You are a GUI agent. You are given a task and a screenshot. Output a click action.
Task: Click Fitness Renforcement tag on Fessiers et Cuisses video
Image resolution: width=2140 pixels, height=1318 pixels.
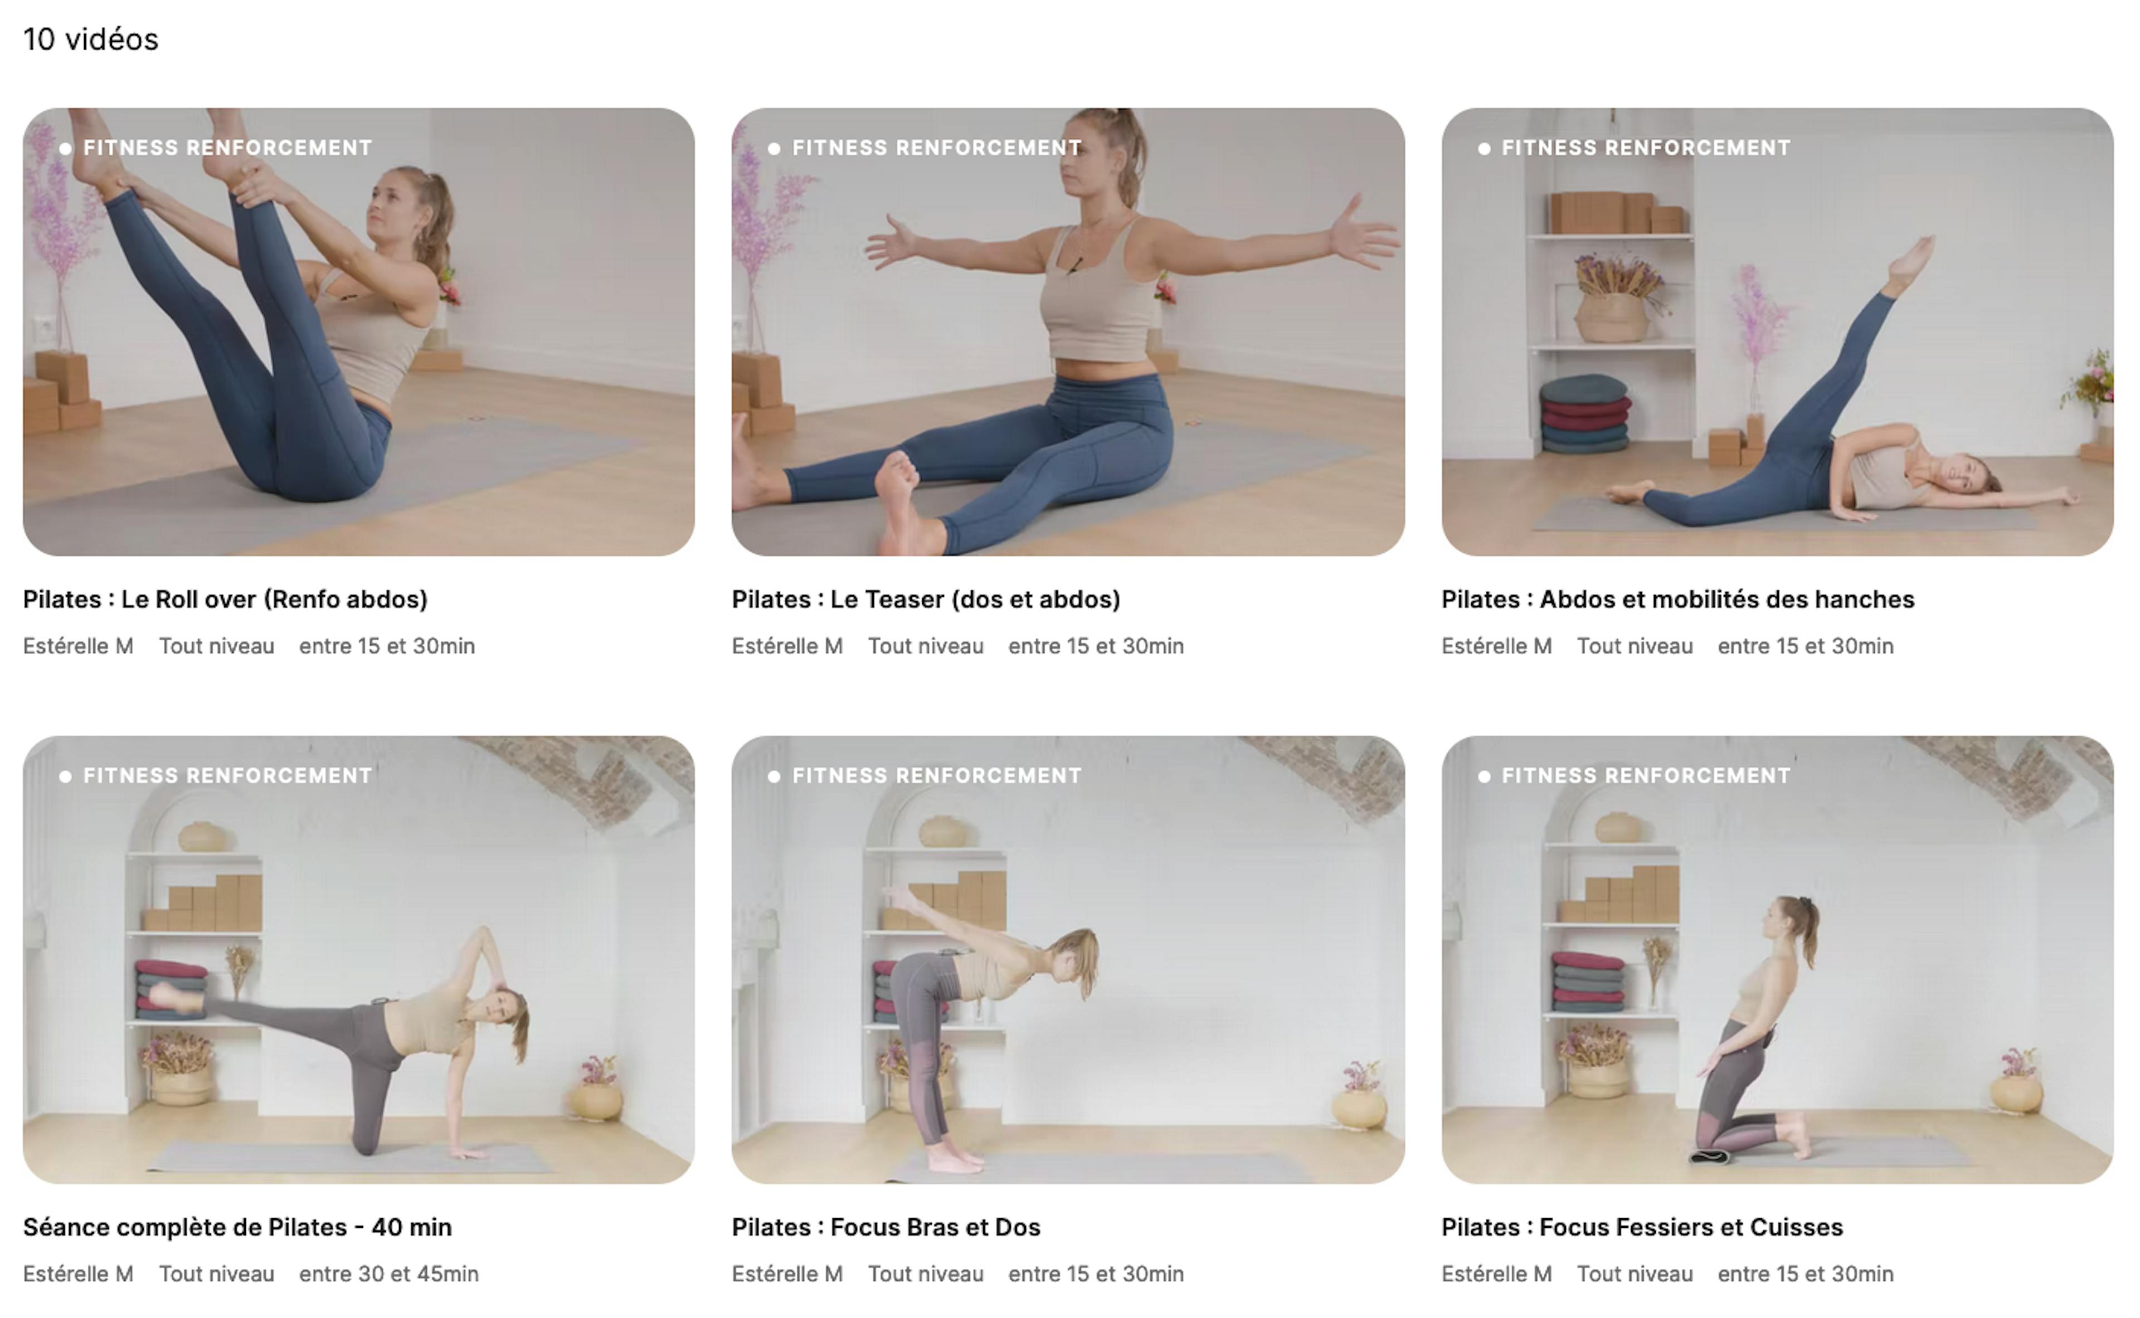(x=1635, y=776)
